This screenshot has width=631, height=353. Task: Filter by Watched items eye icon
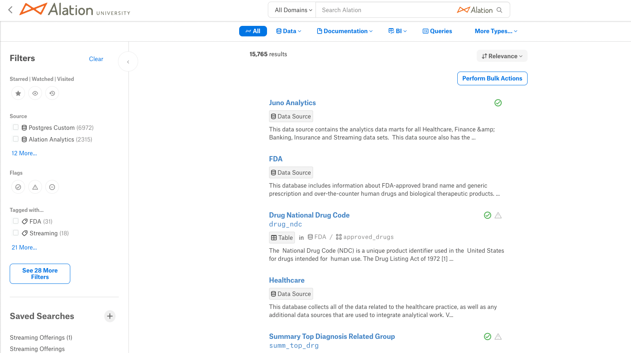35,93
